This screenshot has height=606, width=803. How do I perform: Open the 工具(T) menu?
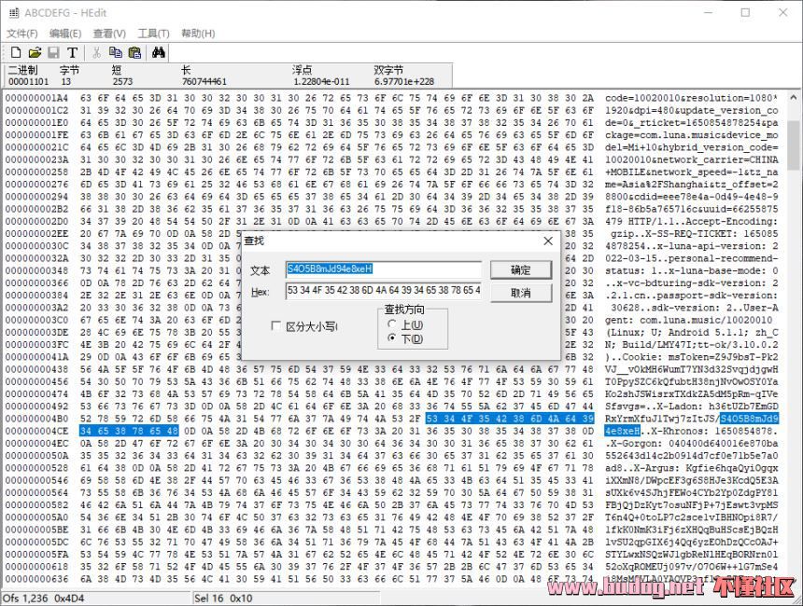coord(153,34)
